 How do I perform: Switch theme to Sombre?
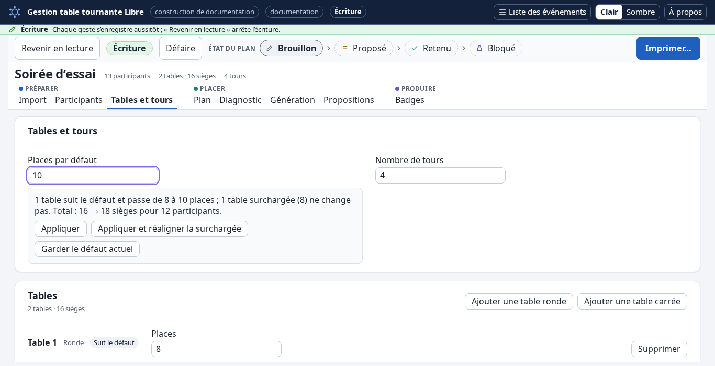tap(641, 12)
